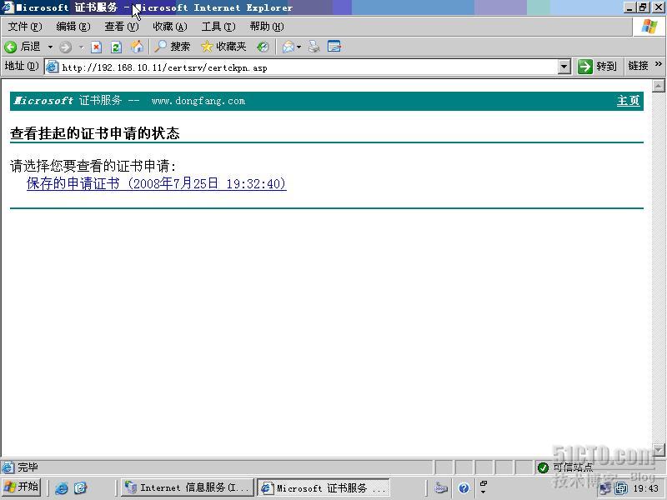Screen dimensions: 667x500
Task: Click the 完毕 status bar text
Action: 28,467
